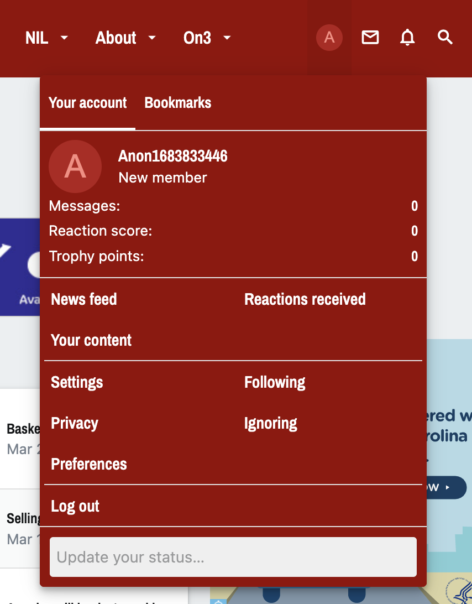Go to Your content
Screen dimensions: 472x604
[91, 340]
